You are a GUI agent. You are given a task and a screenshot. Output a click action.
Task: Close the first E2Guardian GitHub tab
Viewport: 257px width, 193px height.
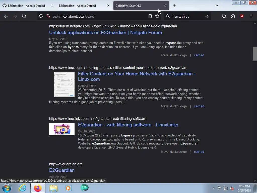[52, 6]
